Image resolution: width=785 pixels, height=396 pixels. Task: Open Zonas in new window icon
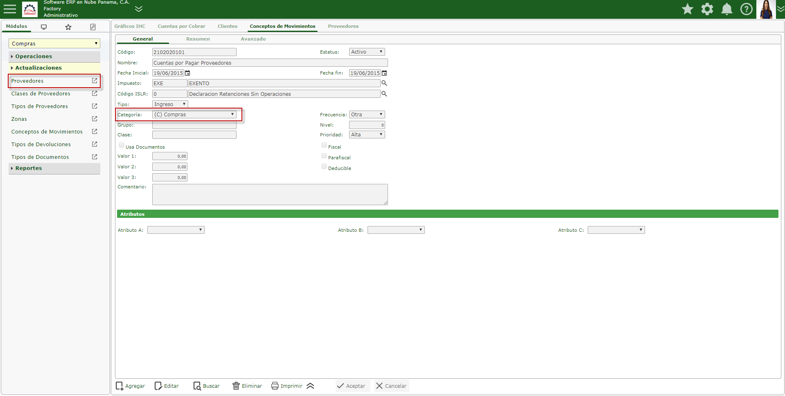point(95,119)
